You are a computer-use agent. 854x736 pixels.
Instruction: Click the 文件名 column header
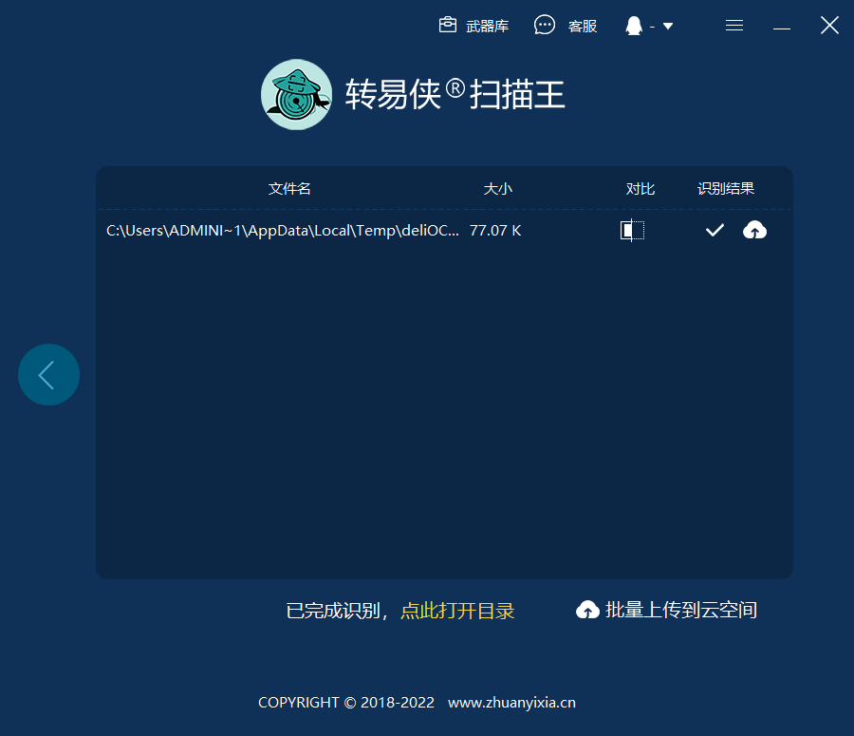pyautogui.click(x=289, y=189)
